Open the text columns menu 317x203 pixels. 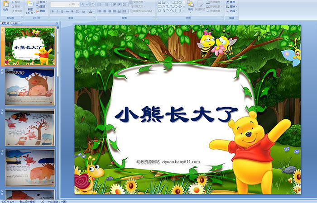point(125,11)
